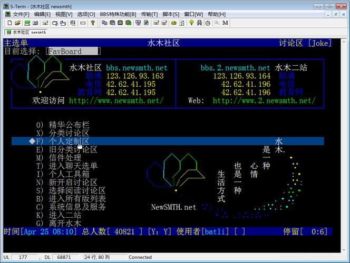350x263 pixels.
Task: Click the FavBoard current selection field
Action: click(x=73, y=51)
